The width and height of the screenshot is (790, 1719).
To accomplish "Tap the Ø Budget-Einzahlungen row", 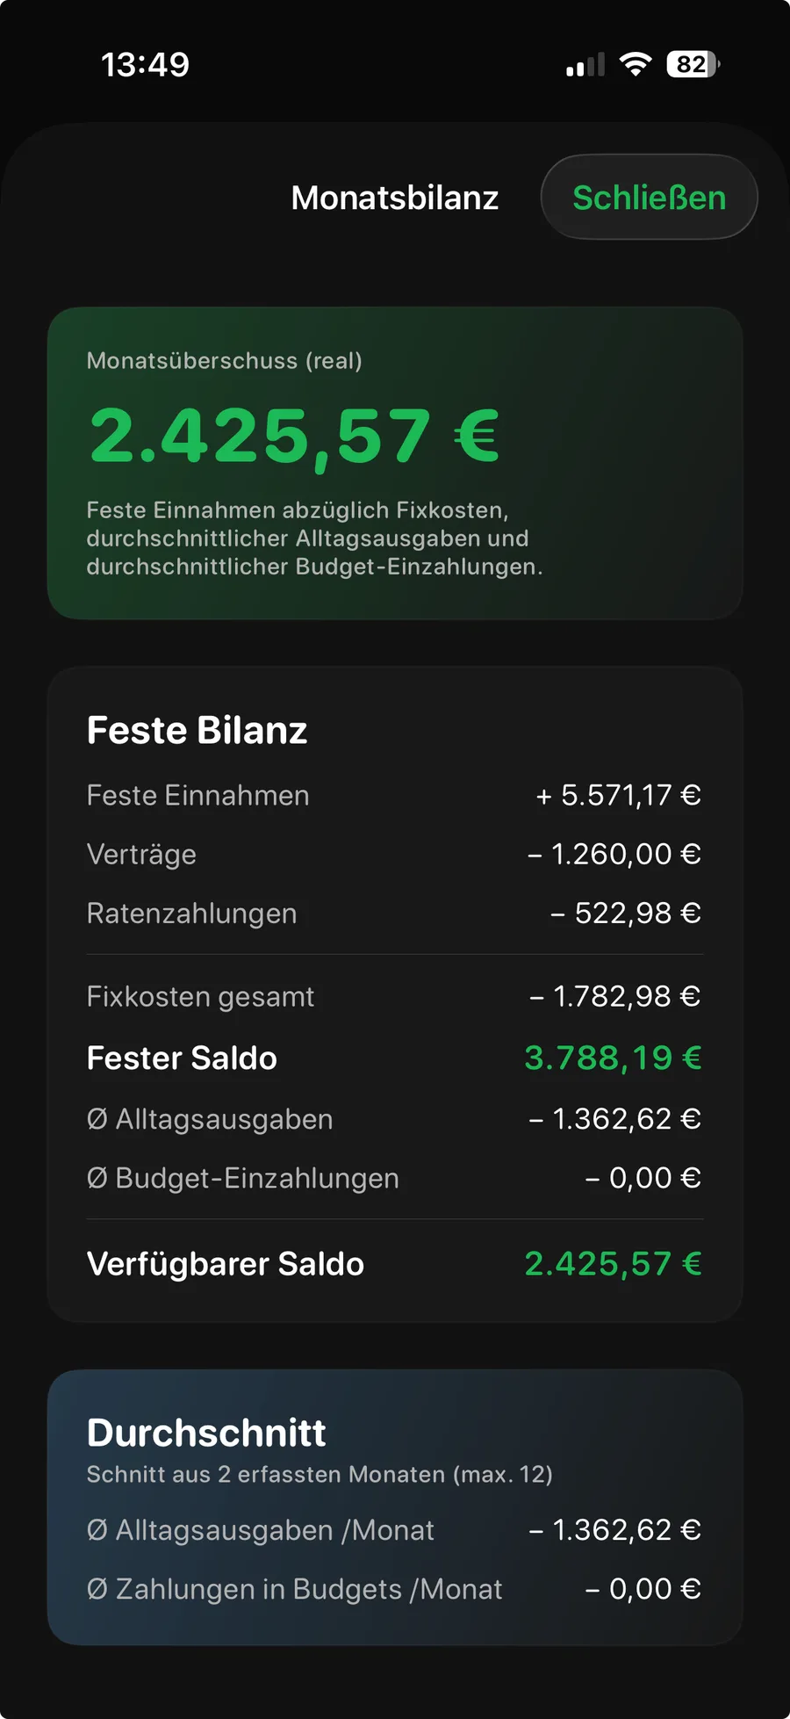I will 395,1178.
